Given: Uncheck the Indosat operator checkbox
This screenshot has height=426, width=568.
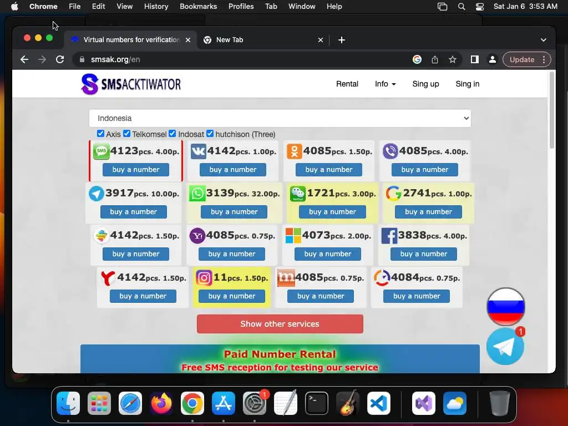Looking at the screenshot, I should tap(173, 134).
